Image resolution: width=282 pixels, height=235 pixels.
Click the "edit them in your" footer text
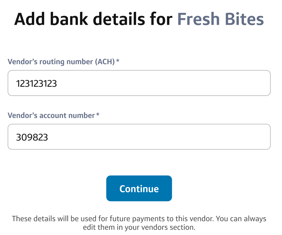(x=109, y=227)
